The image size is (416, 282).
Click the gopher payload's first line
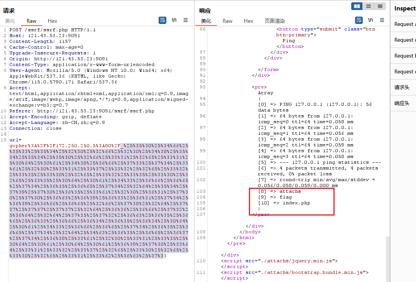[99, 146]
